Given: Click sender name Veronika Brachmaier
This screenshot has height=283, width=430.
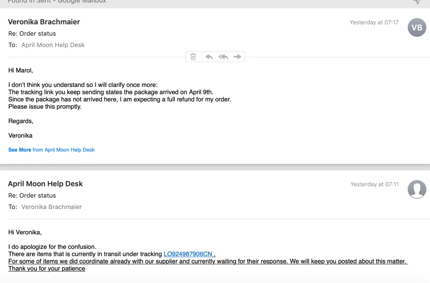Looking at the screenshot, I should coord(44,22).
